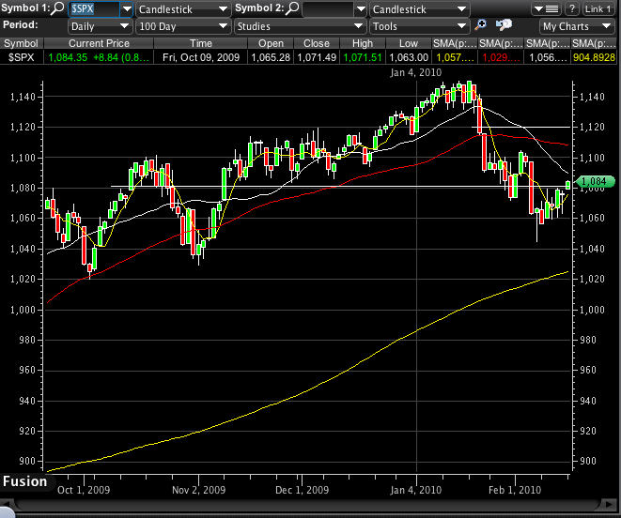Click the empty Symbol 2 input field
This screenshot has width=621, height=518.
pyautogui.click(x=333, y=8)
